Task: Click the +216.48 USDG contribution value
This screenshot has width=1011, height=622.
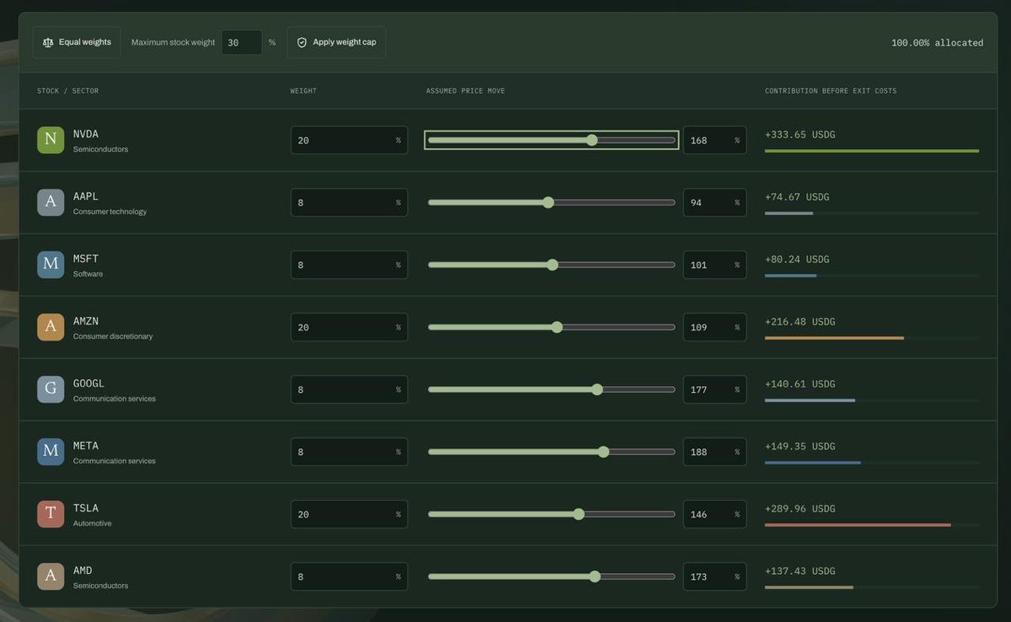Action: (800, 321)
